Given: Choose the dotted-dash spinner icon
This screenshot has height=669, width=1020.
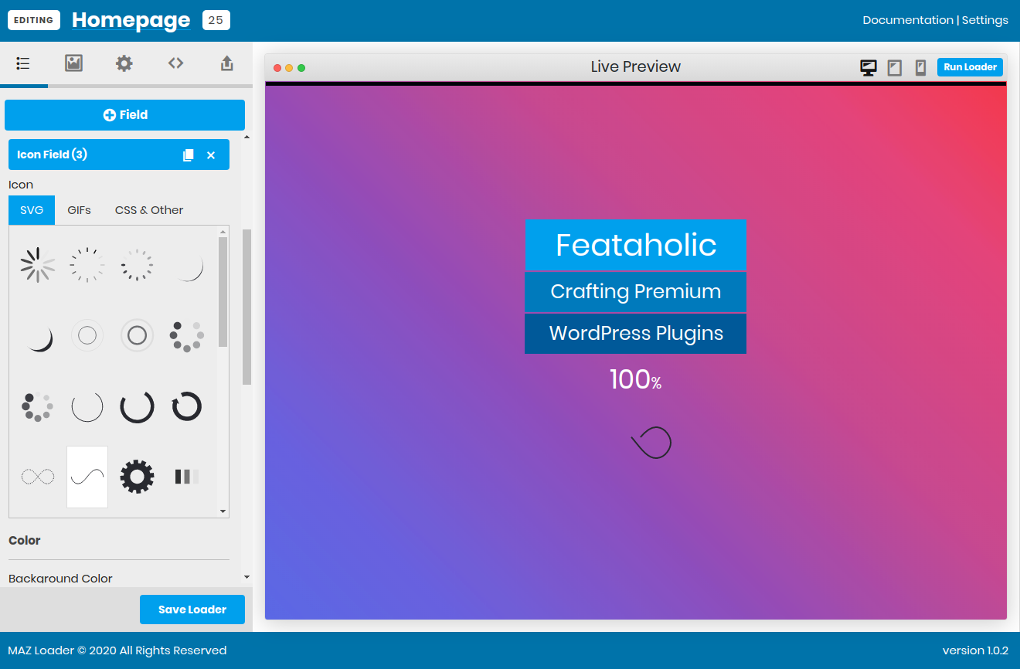Looking at the screenshot, I should coord(137,264).
